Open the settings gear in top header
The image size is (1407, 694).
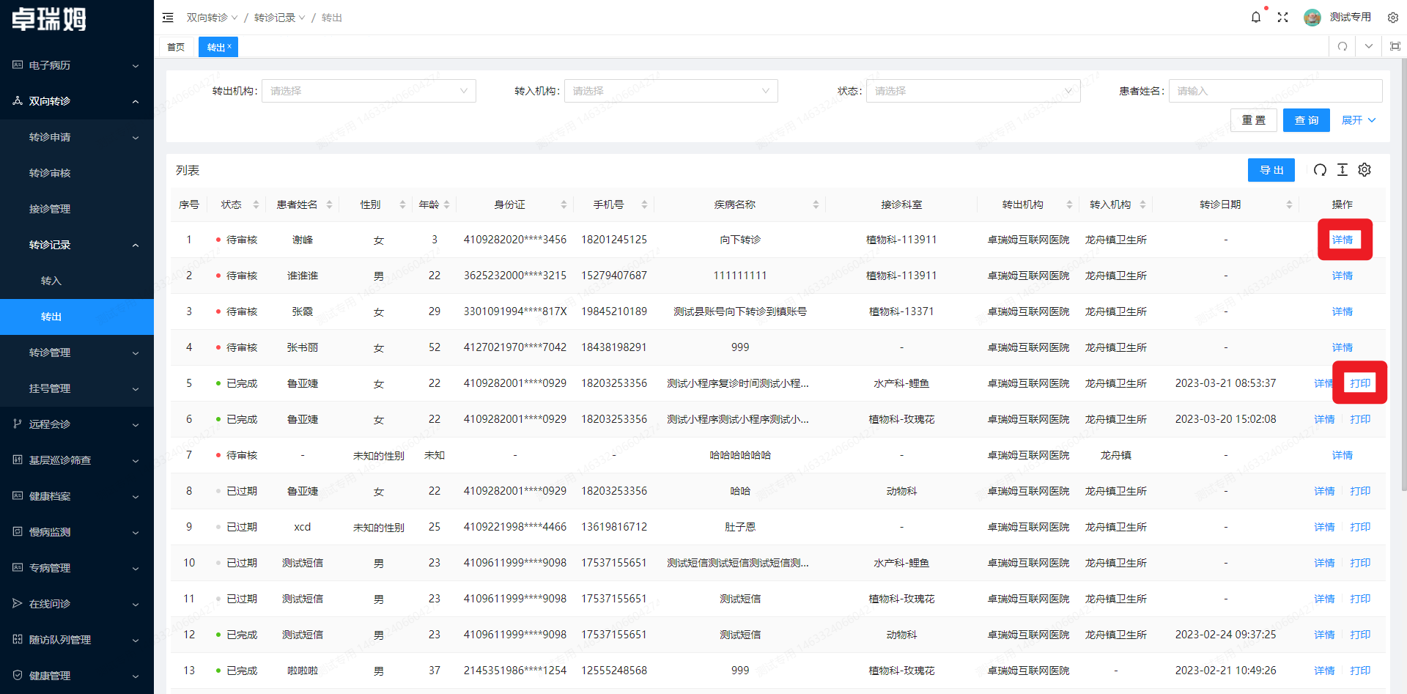pyautogui.click(x=1393, y=17)
